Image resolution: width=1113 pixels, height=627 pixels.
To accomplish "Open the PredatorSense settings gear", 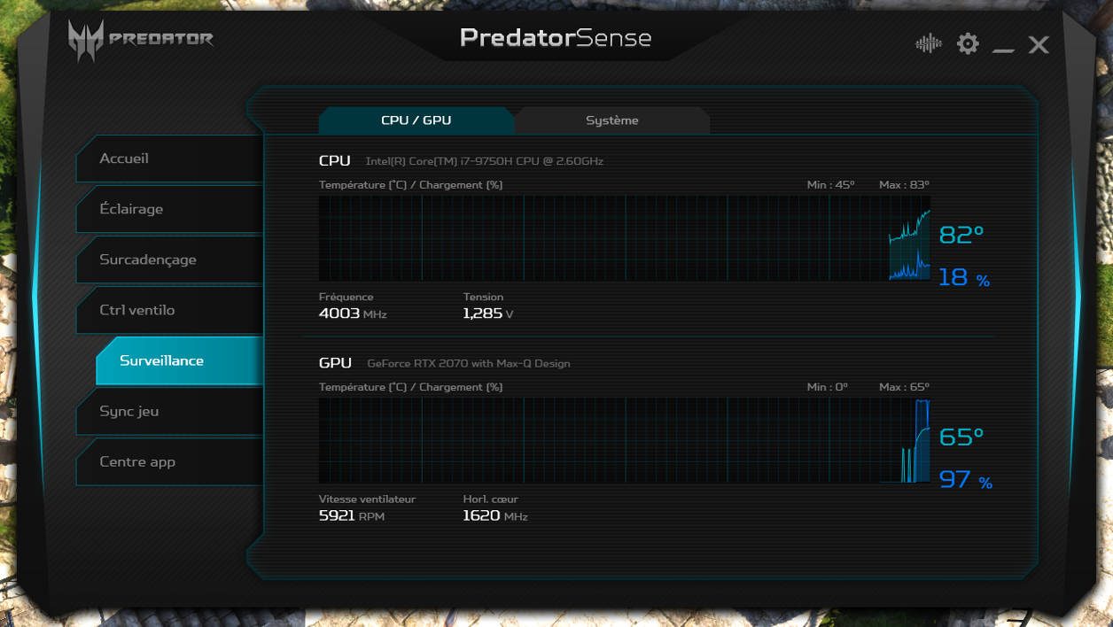I will coord(967,42).
